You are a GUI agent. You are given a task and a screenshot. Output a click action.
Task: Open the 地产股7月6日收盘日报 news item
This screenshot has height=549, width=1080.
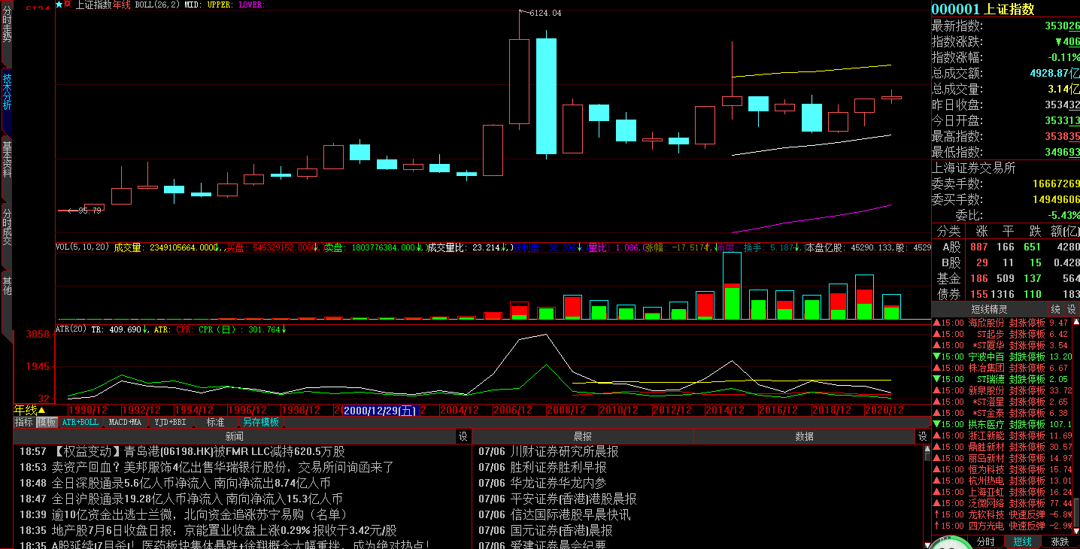[208, 531]
